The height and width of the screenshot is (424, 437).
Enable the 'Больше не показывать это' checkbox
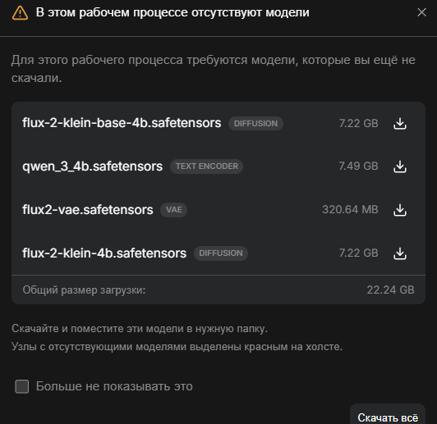pos(21,386)
